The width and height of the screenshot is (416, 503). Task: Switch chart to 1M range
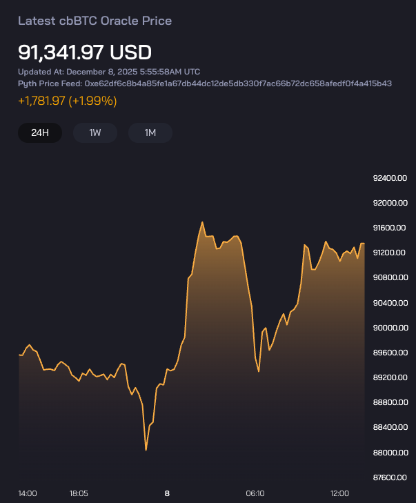pyautogui.click(x=150, y=132)
